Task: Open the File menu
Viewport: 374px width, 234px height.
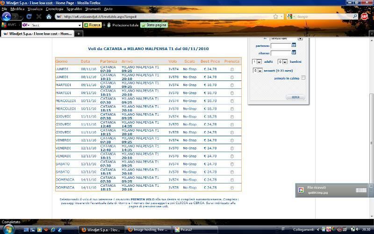Action: (x=4, y=9)
